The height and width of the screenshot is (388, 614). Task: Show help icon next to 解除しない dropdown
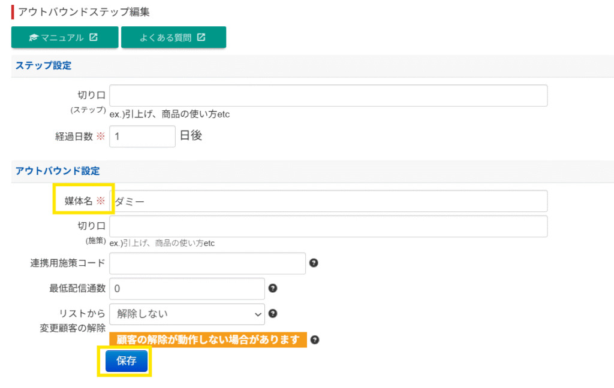point(273,313)
